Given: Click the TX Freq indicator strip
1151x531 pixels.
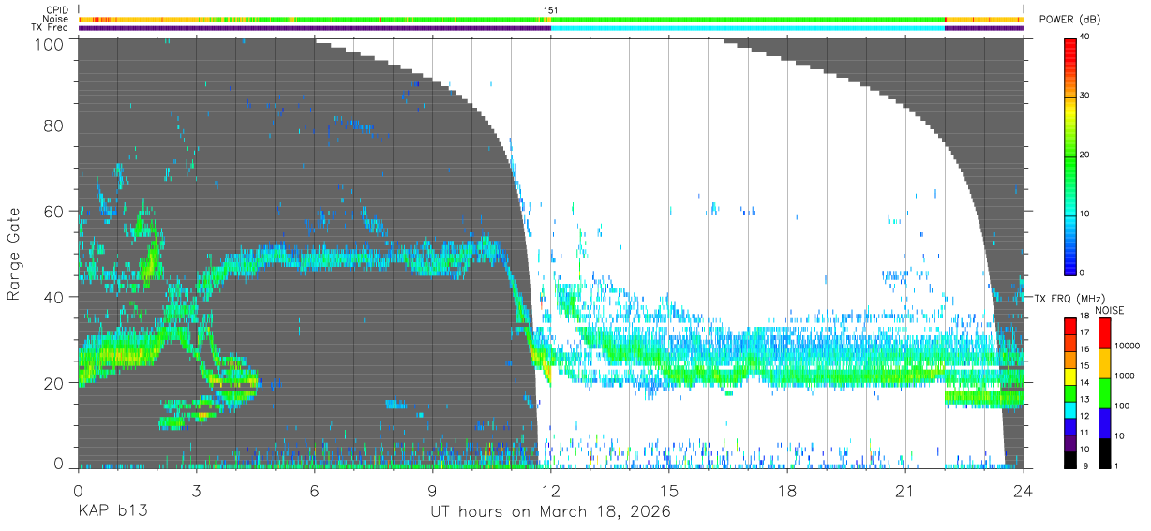Looking at the screenshot, I should point(550,28).
